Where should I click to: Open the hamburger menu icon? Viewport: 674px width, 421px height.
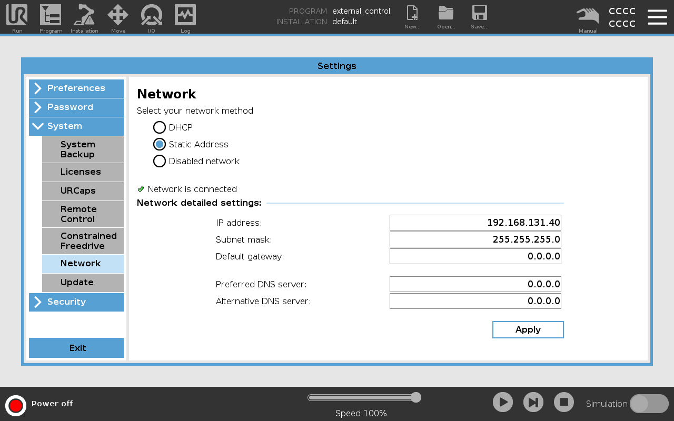pos(657,17)
